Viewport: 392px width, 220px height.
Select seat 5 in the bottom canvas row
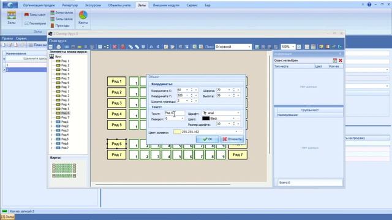[x=177, y=155]
